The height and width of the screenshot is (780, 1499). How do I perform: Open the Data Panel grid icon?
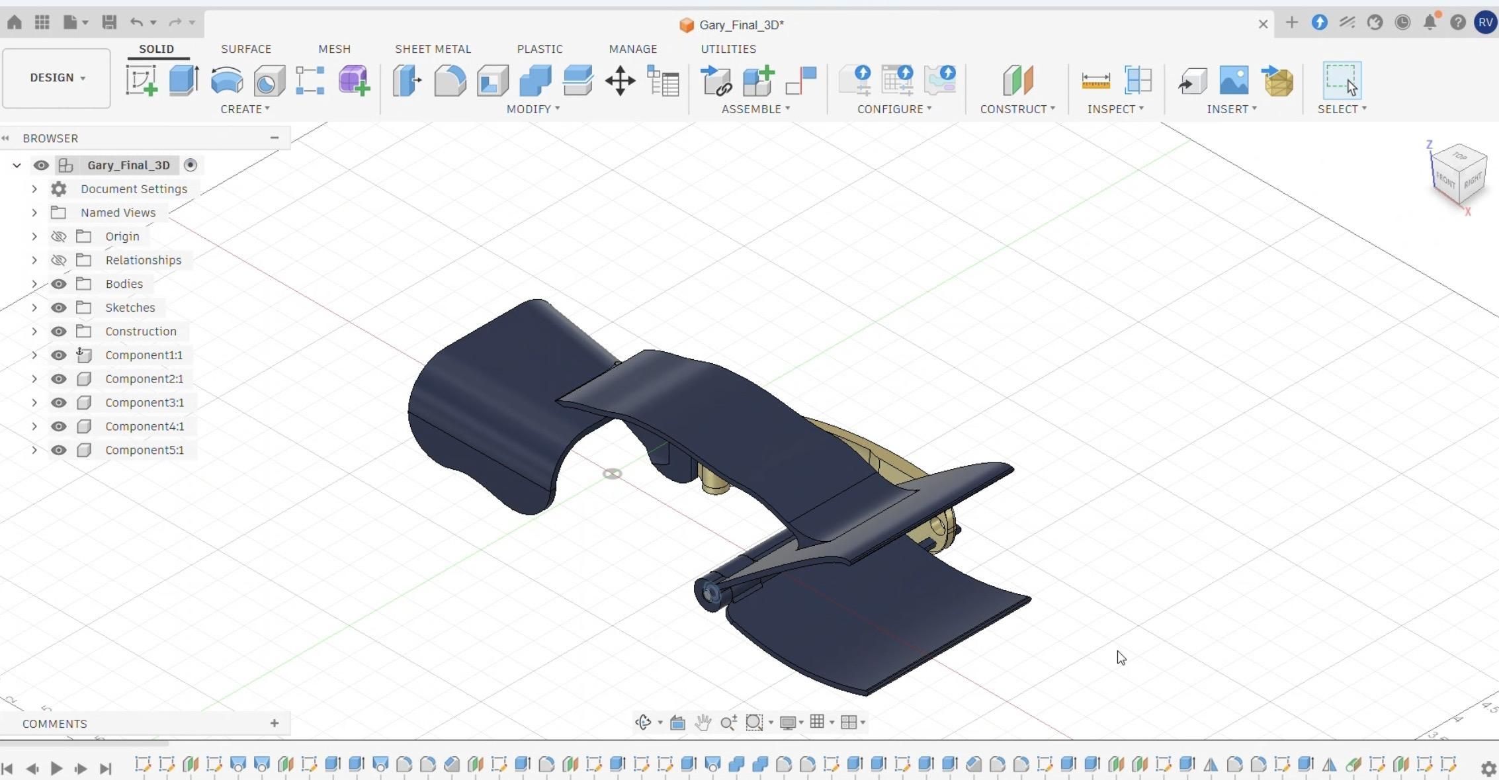(42, 22)
